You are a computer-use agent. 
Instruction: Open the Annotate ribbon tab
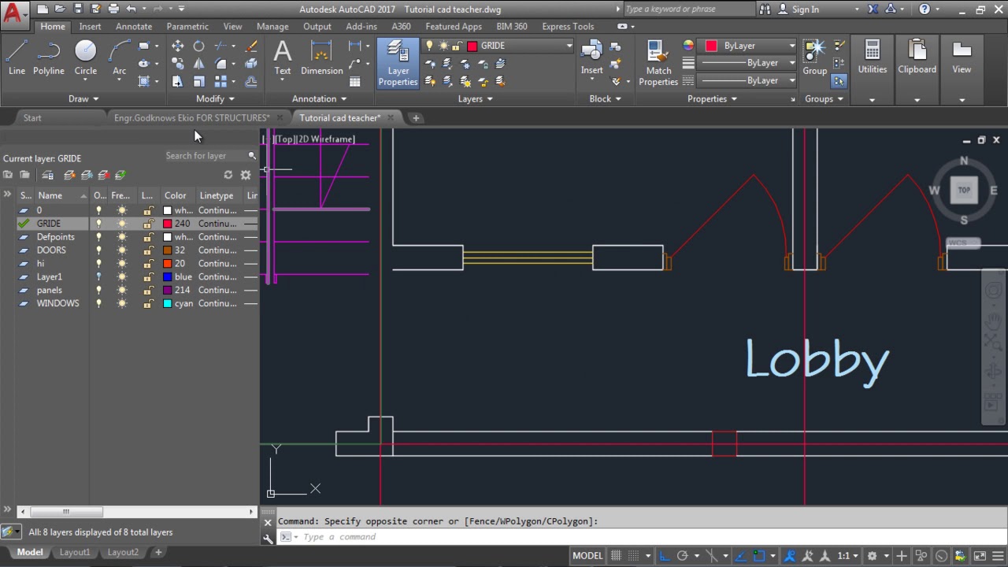point(134,27)
